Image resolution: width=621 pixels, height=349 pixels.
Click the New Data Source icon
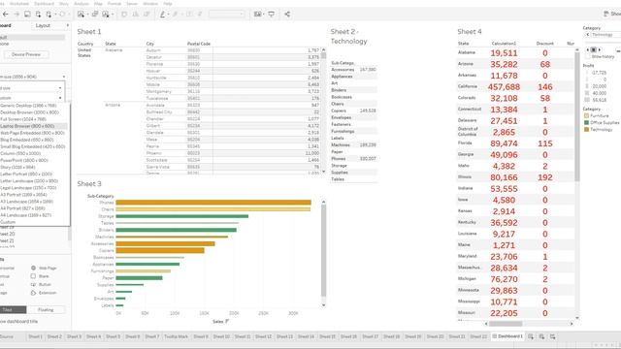38,15
